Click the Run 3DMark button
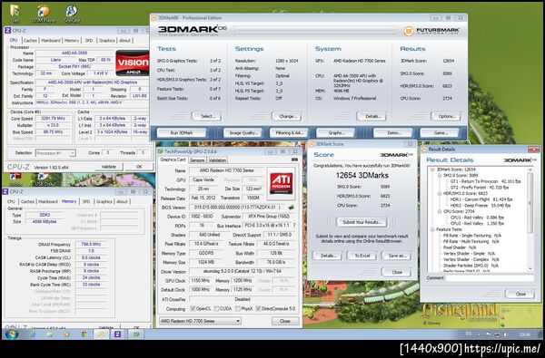The height and width of the screenshot is (358, 545). [x=182, y=133]
